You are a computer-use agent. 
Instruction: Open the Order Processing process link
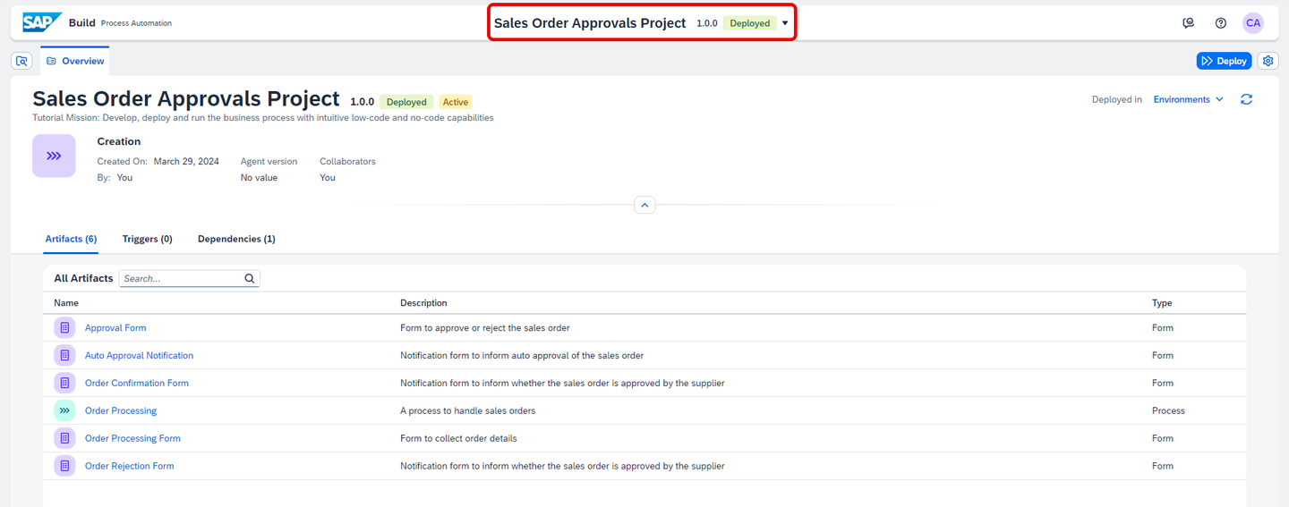click(121, 410)
